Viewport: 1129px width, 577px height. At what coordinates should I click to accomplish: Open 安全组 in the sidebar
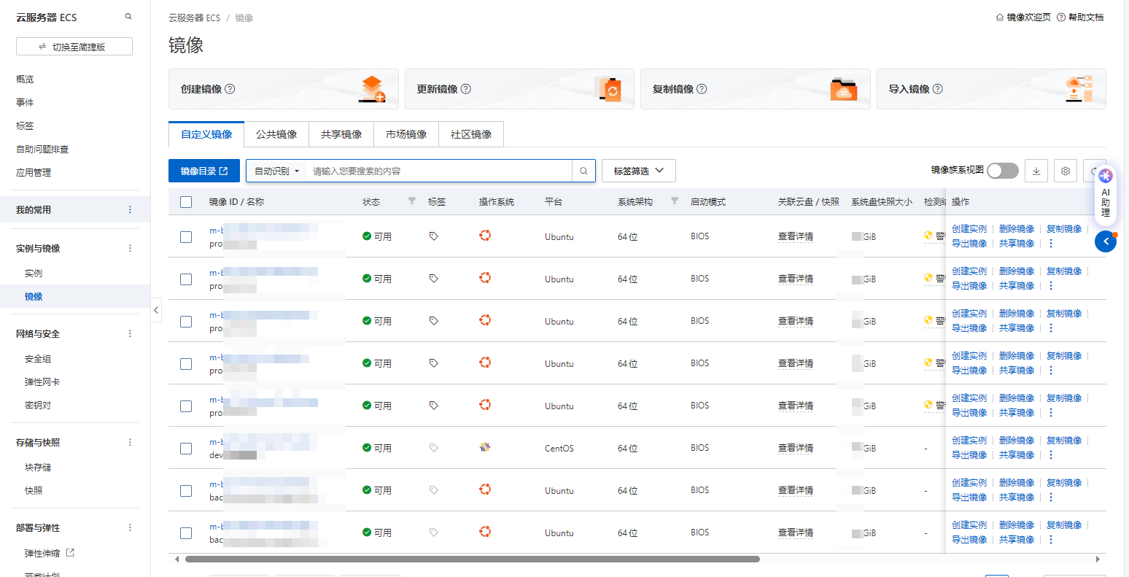tap(38, 359)
